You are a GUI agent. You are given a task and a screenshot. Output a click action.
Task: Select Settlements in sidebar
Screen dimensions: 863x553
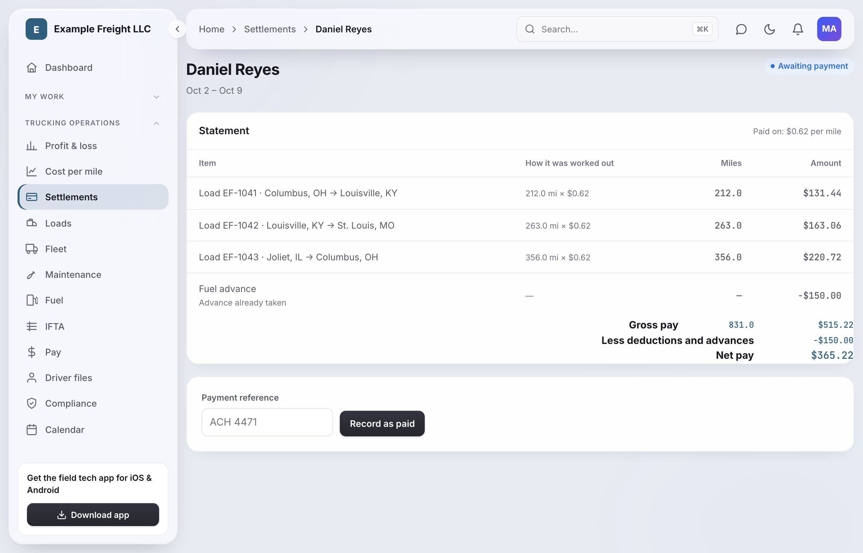pyautogui.click(x=93, y=197)
